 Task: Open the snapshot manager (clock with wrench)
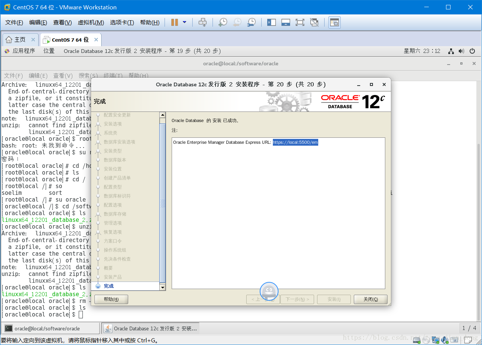click(251, 23)
